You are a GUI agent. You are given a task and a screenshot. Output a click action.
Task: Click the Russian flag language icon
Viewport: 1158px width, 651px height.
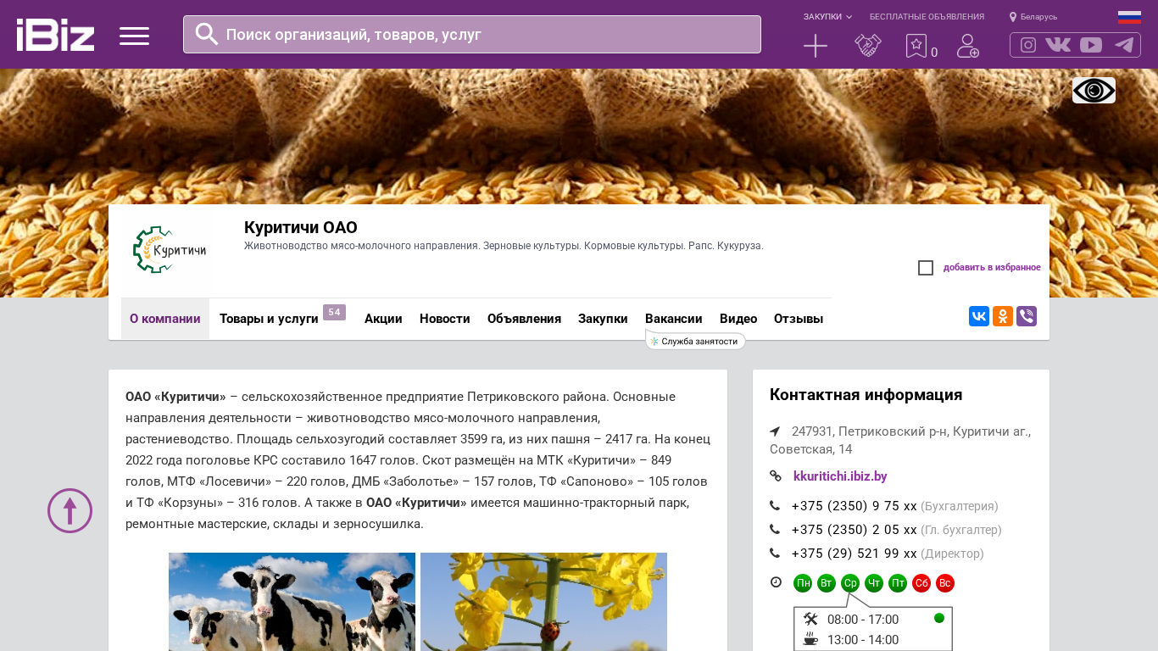(x=1129, y=17)
